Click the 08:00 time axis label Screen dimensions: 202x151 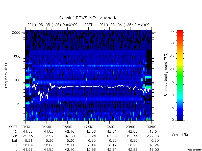coord(67,127)
